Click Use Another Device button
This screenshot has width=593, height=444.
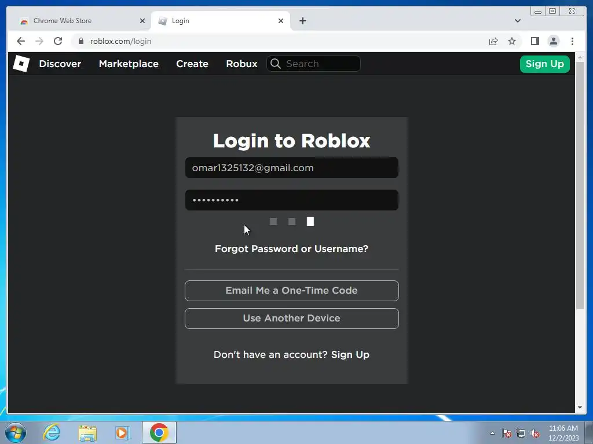point(292,319)
